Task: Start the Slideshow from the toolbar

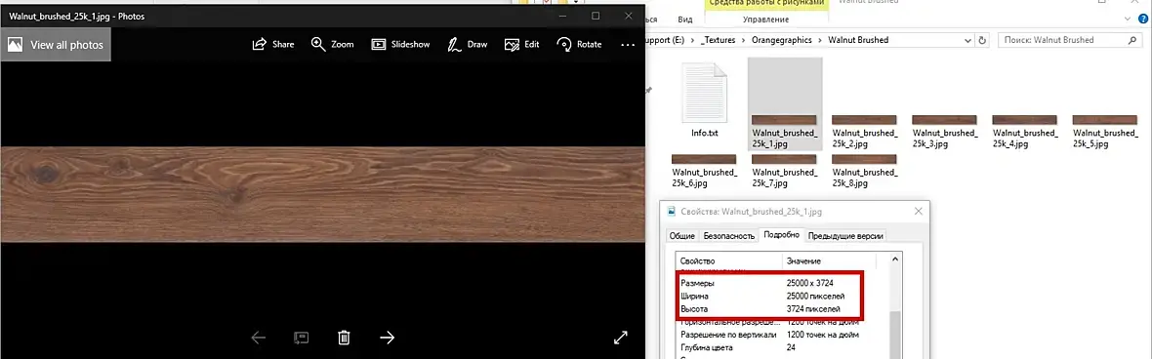Action: click(x=400, y=44)
